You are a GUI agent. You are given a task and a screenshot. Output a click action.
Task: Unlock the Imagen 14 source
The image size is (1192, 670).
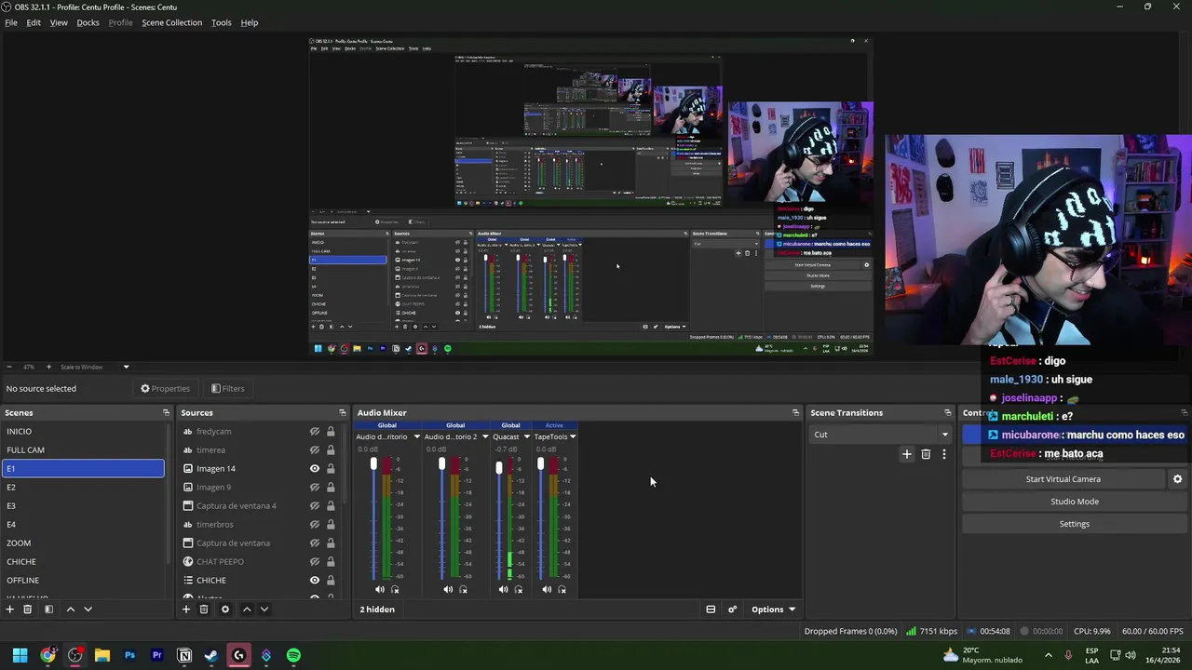pos(331,469)
